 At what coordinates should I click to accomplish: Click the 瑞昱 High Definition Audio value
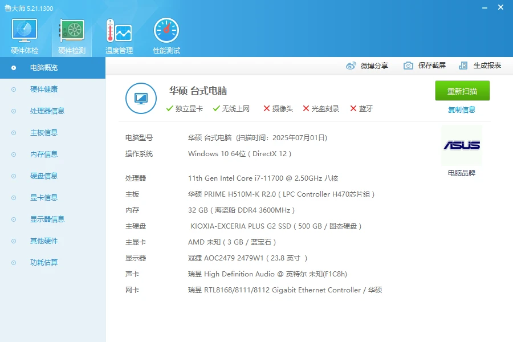[267, 274]
